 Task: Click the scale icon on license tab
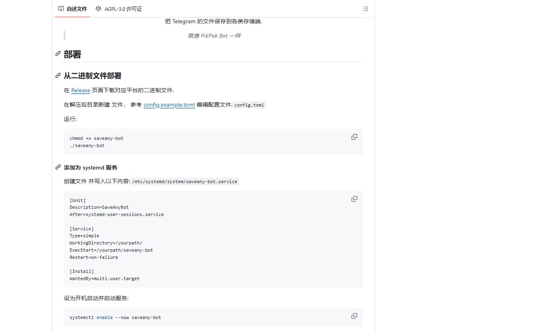pos(99,8)
